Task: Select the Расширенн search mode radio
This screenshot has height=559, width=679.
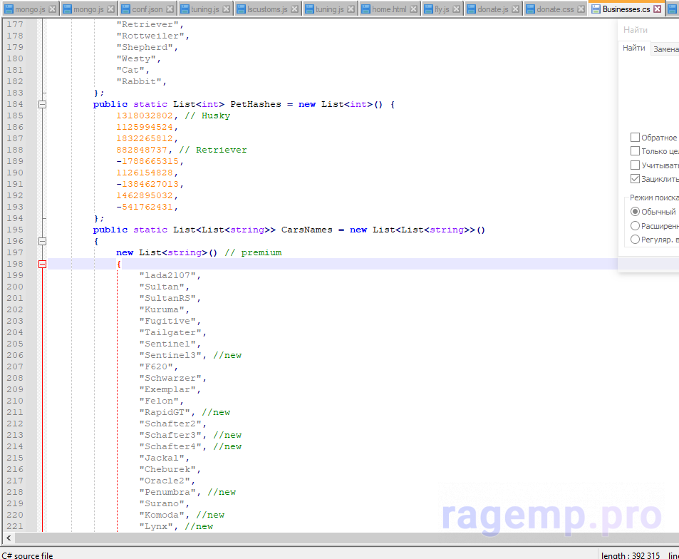Action: tap(635, 226)
